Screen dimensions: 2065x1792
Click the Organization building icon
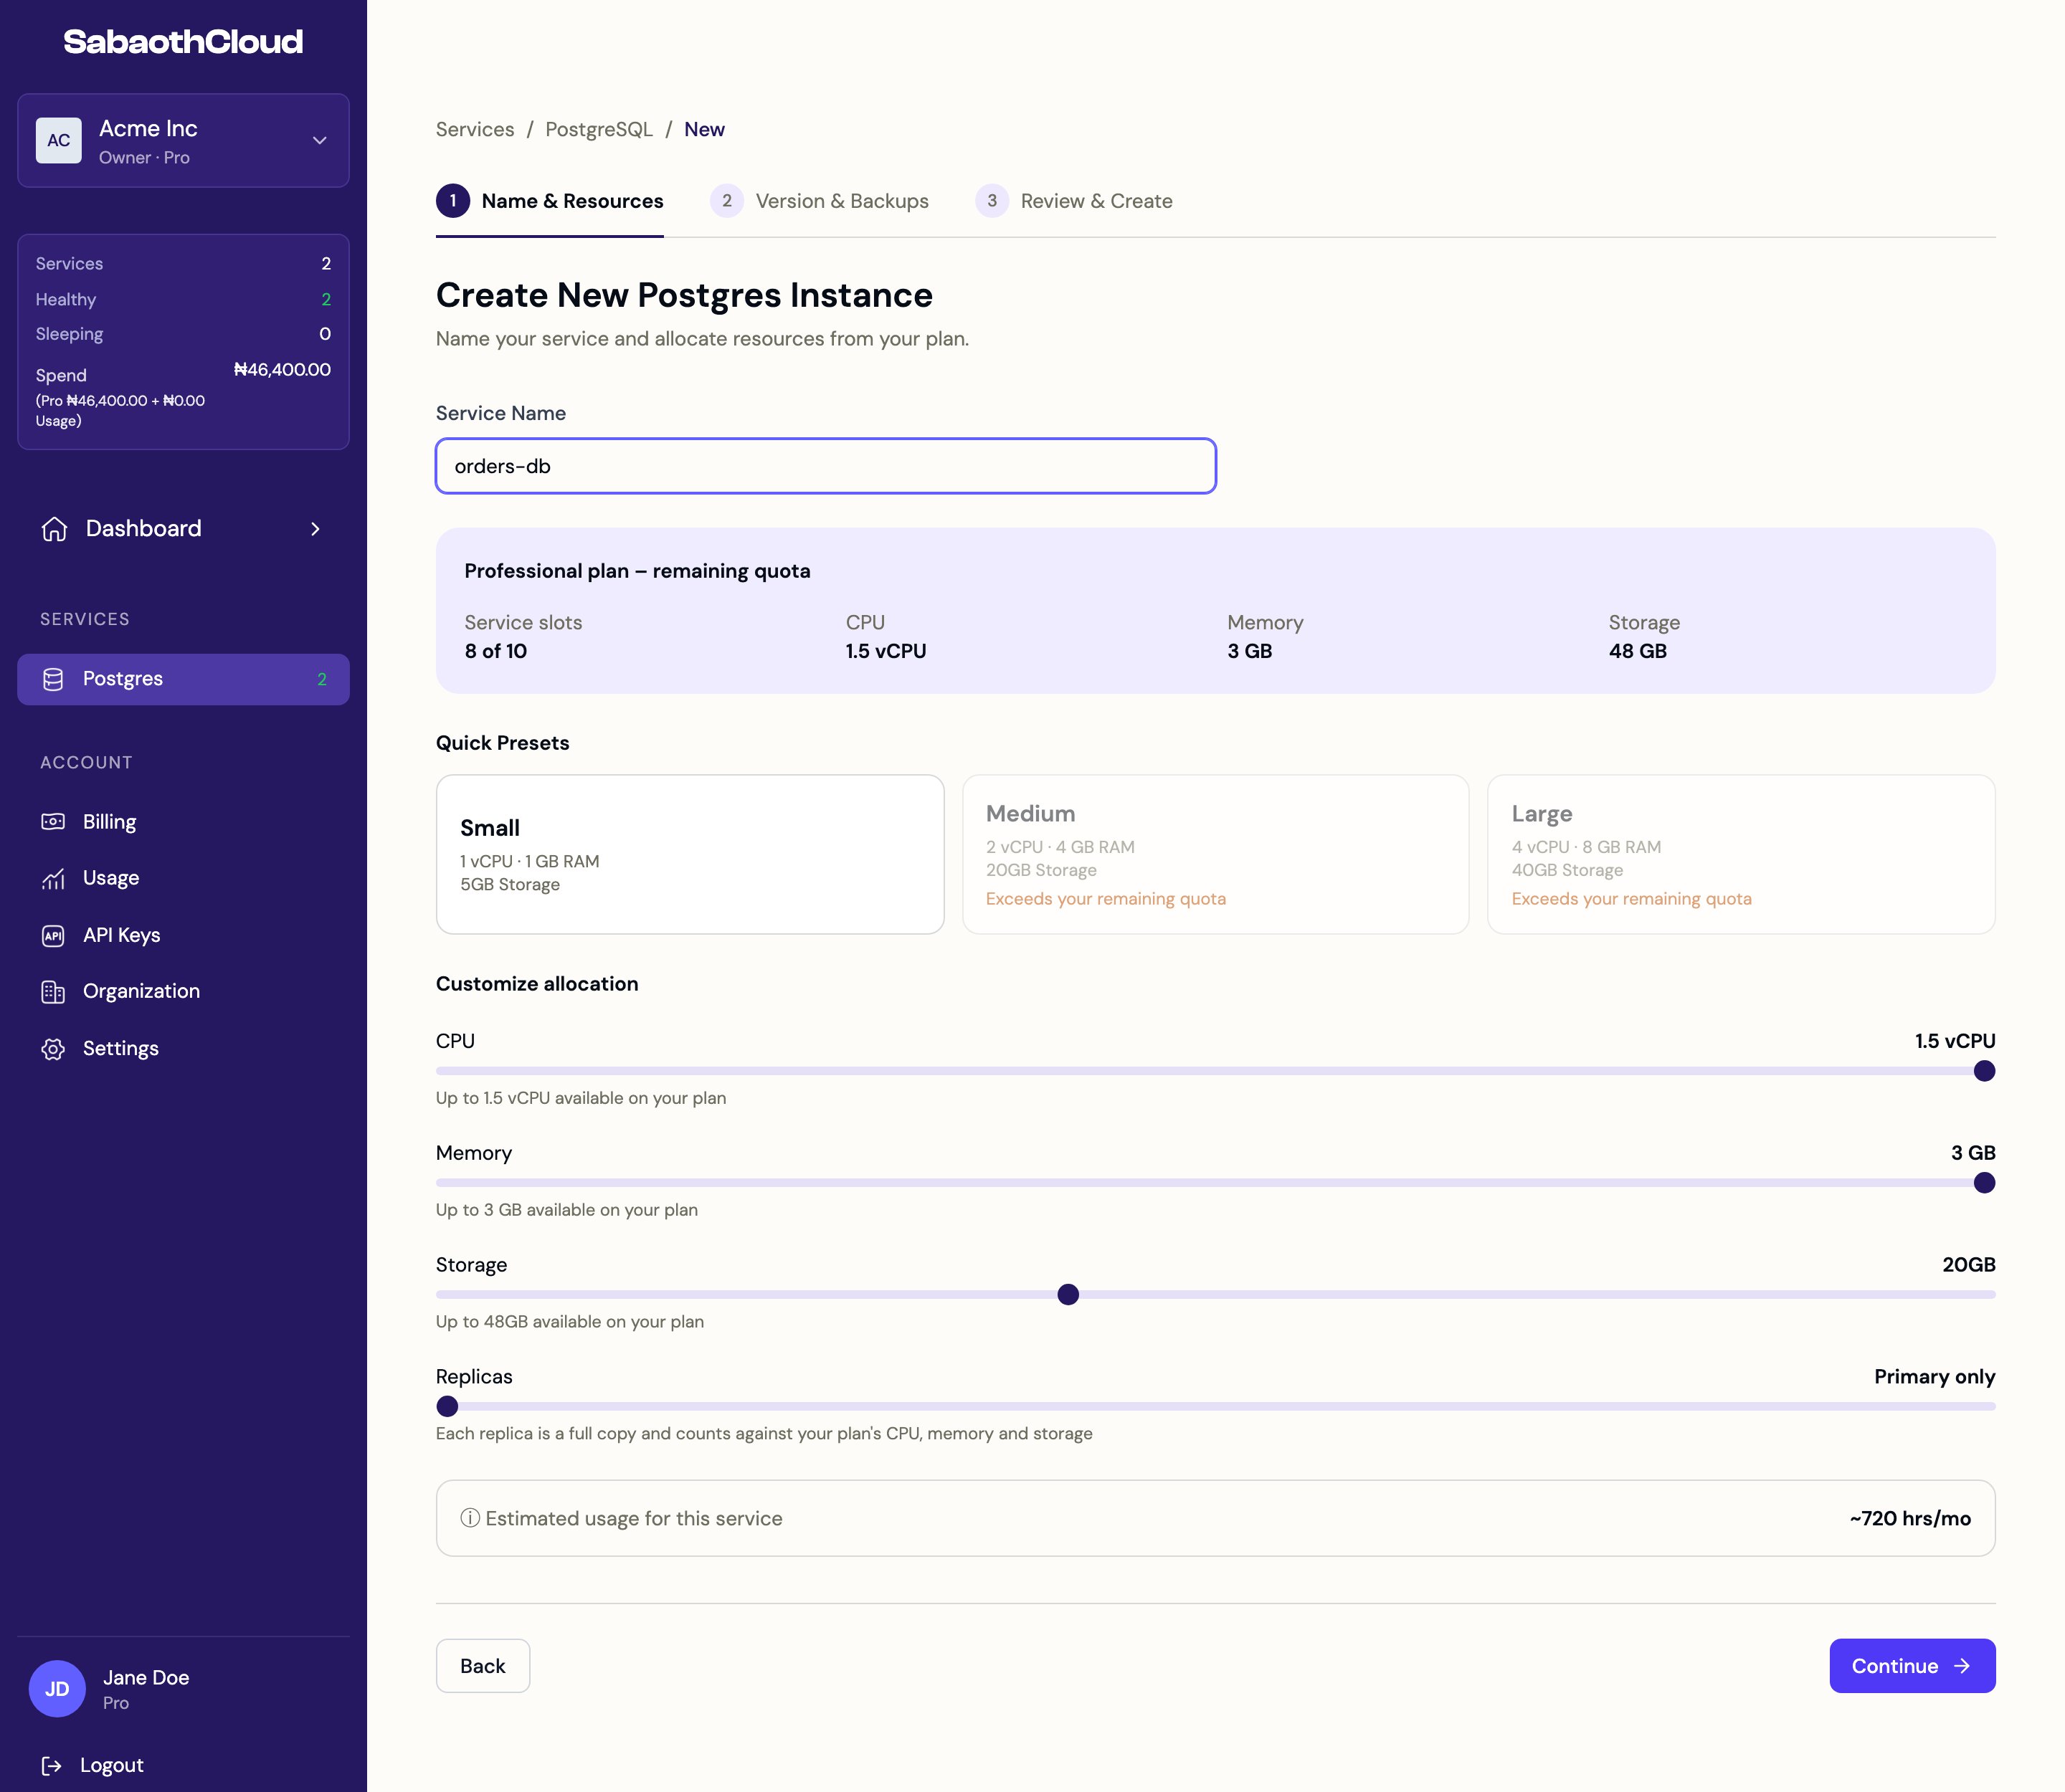click(x=53, y=991)
